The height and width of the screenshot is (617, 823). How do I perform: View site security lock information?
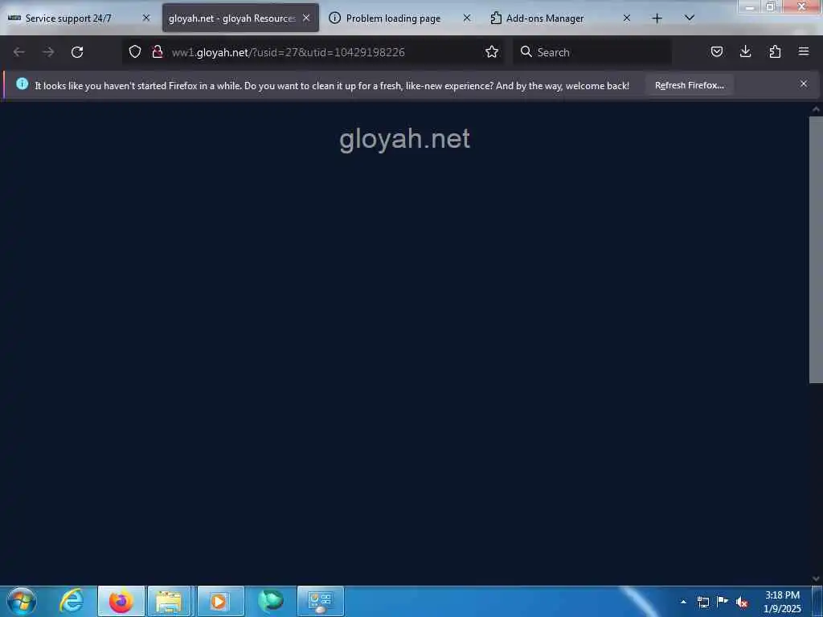(157, 52)
